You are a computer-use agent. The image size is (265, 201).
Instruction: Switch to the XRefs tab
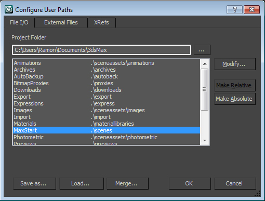(x=101, y=22)
